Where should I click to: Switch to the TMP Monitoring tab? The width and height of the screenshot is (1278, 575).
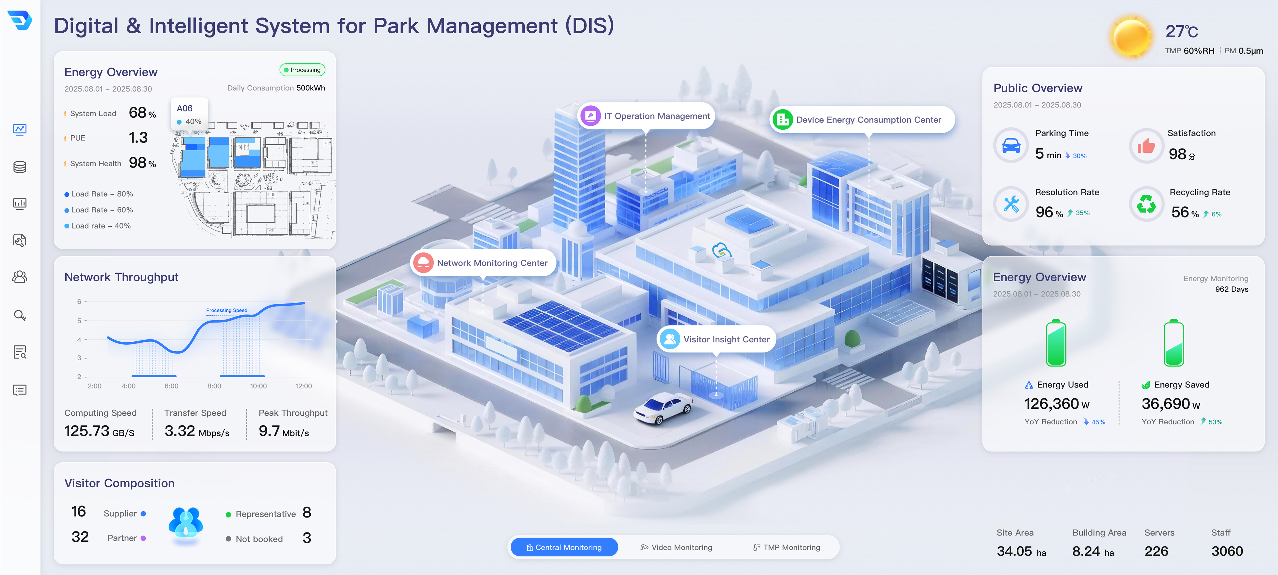click(786, 547)
